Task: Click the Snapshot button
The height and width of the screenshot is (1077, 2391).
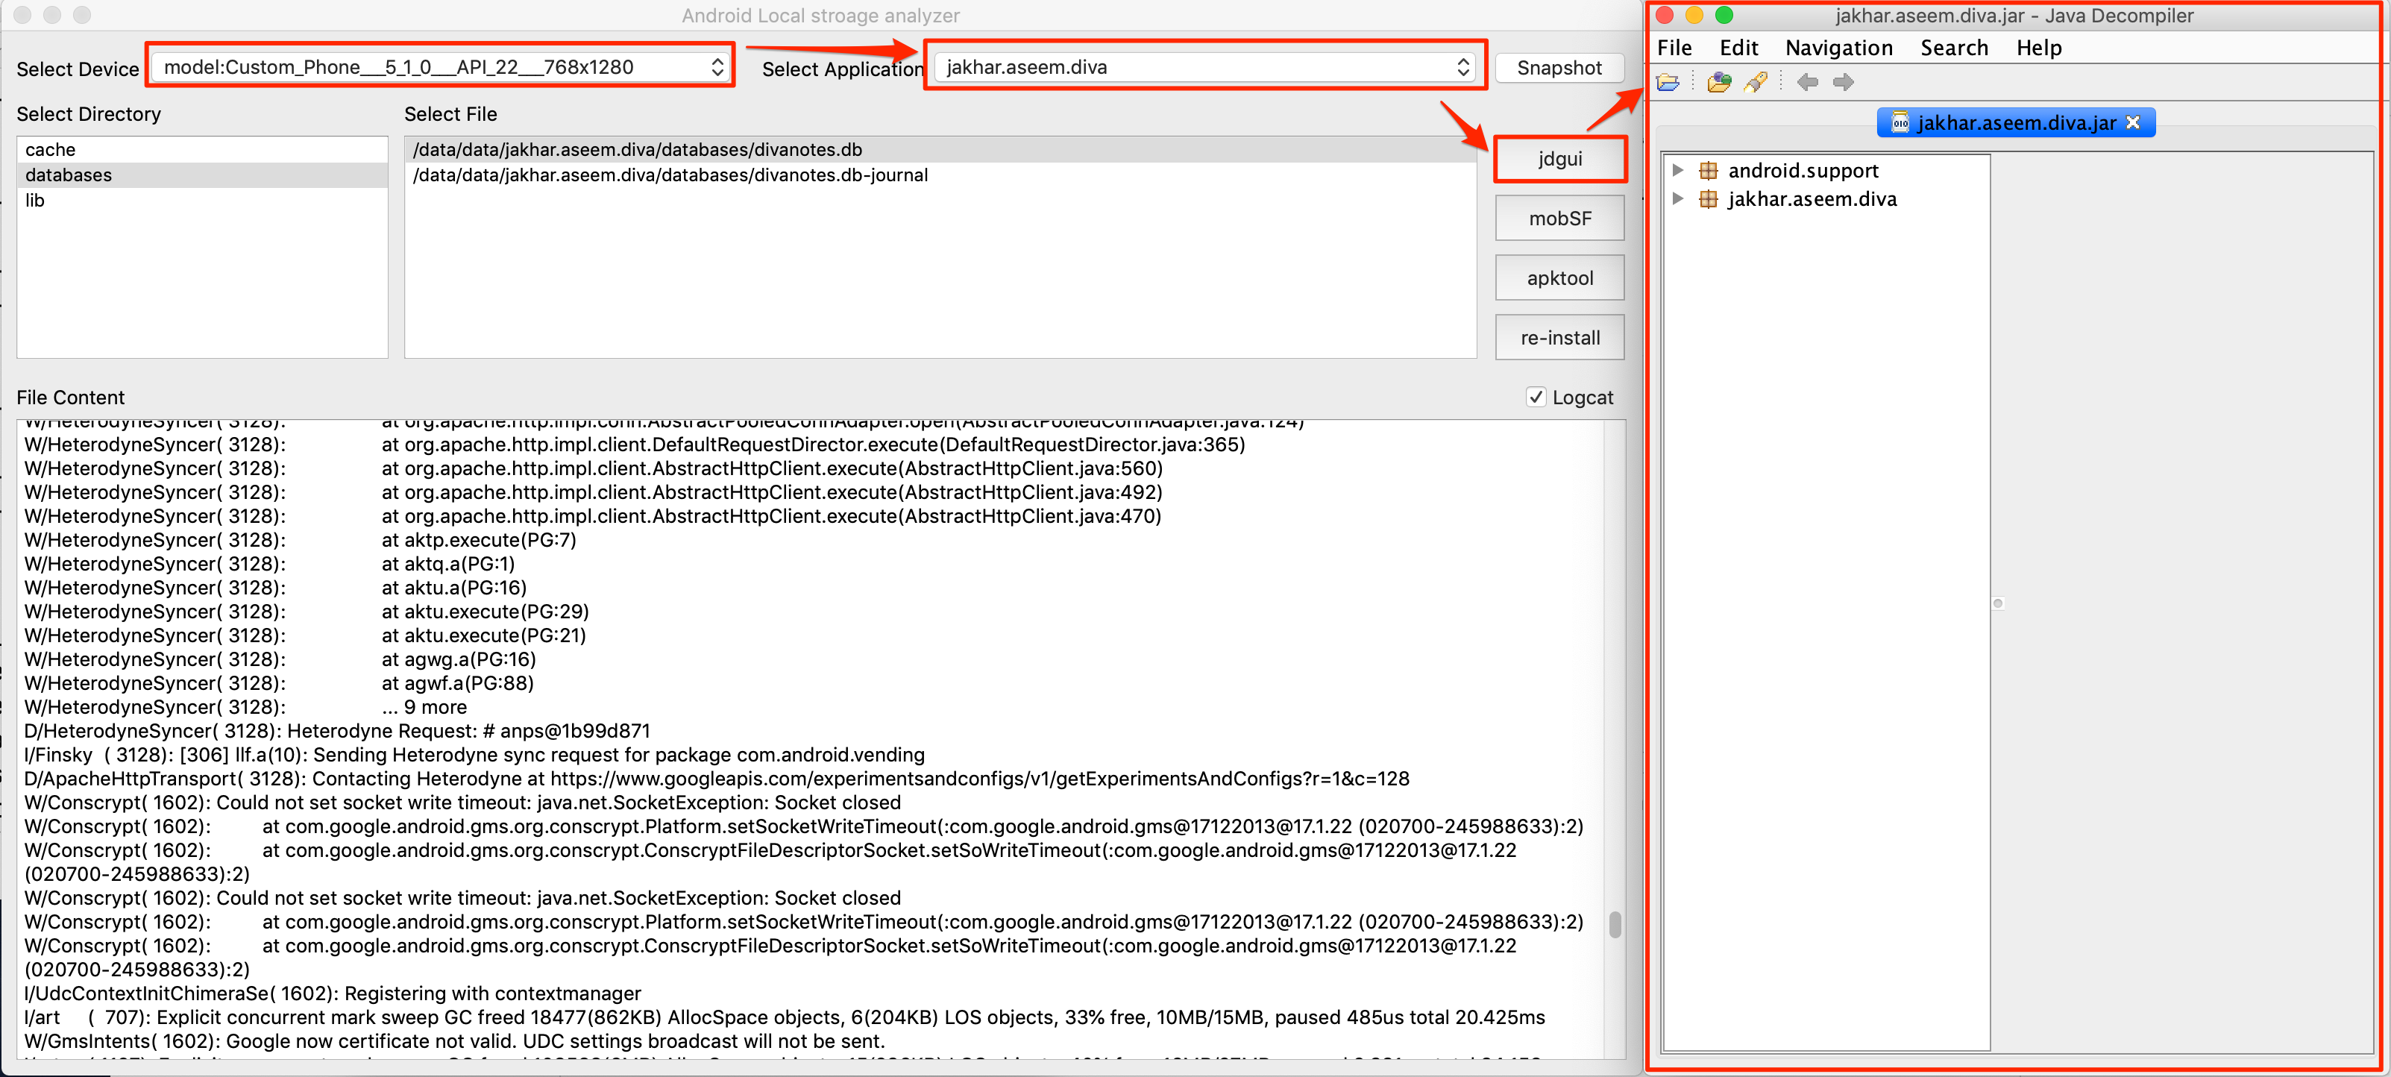Action: tap(1559, 68)
